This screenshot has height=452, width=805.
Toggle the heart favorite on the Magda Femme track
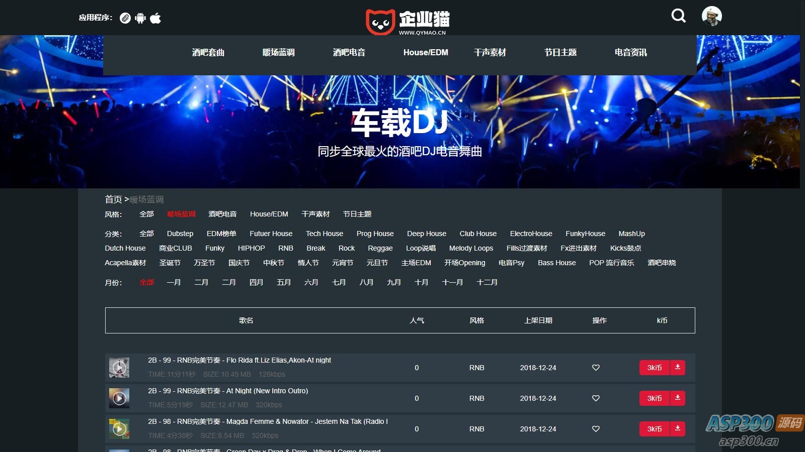[596, 429]
